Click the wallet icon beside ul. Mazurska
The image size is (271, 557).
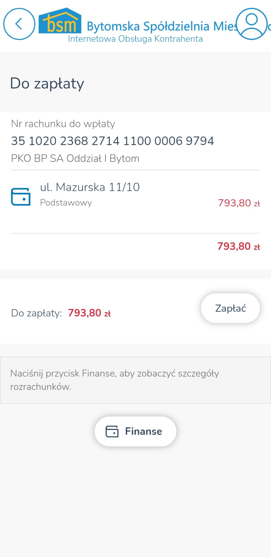(21, 196)
